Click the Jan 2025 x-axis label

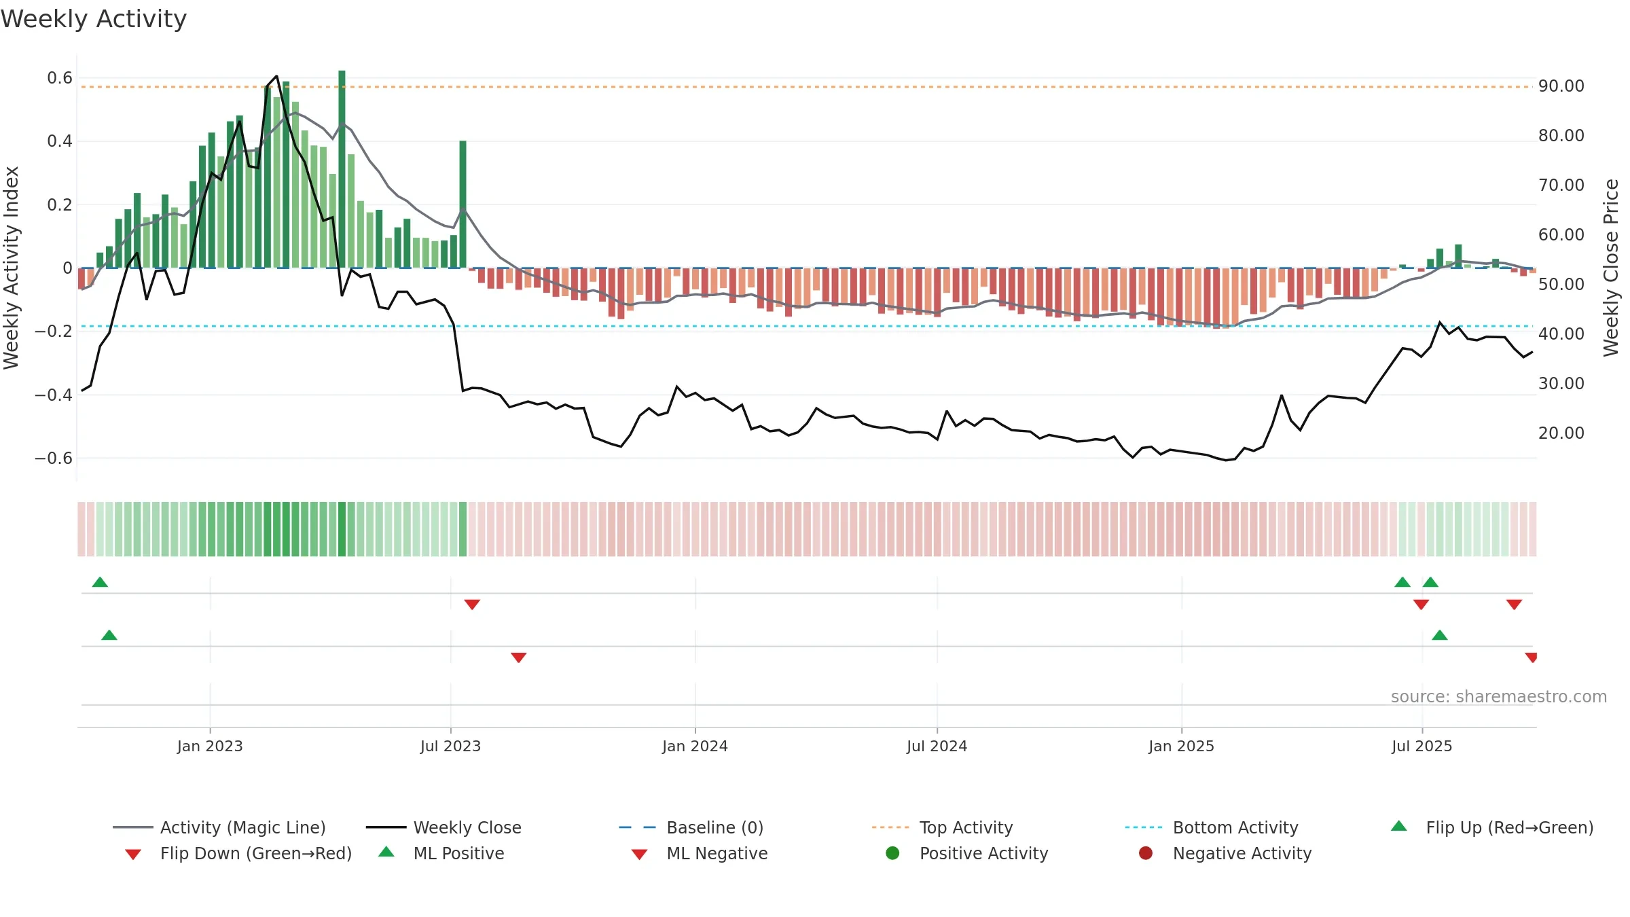[1181, 746]
